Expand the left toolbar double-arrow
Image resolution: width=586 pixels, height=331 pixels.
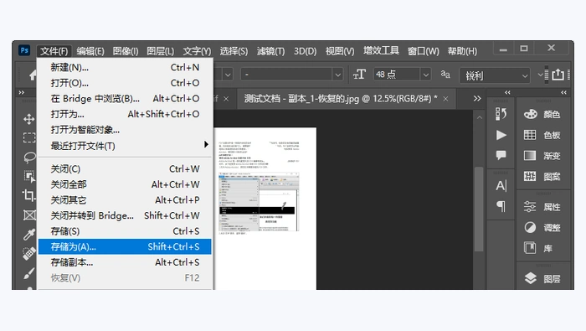point(21,92)
